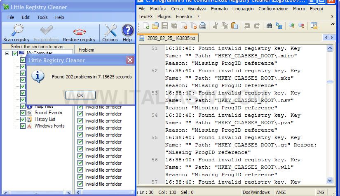The height and width of the screenshot is (196, 340).
Task: Open Replace dialog icon
Action: 279,26
